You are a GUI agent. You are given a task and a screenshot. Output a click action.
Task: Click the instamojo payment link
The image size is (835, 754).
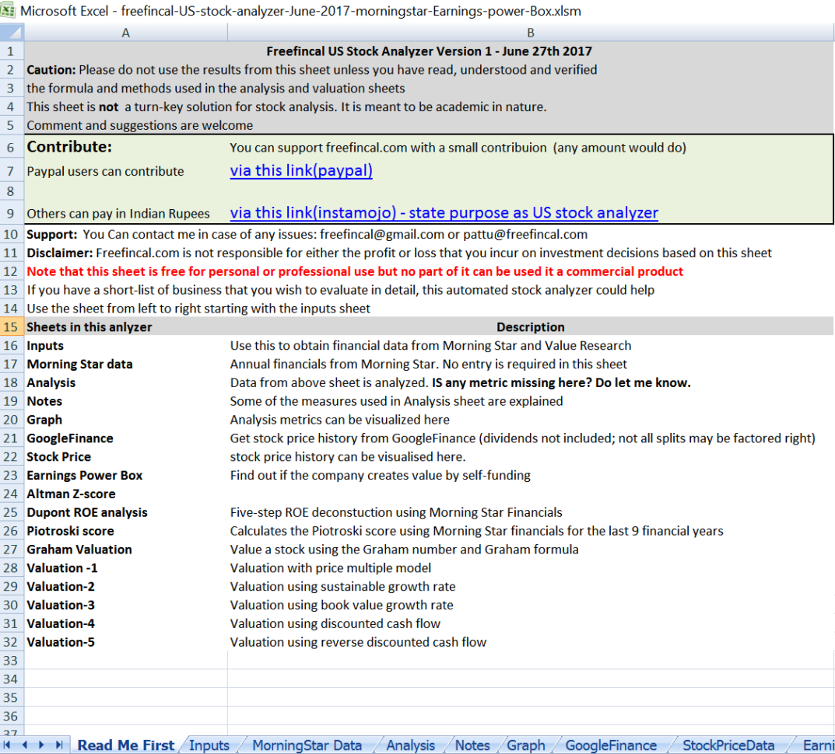(444, 212)
